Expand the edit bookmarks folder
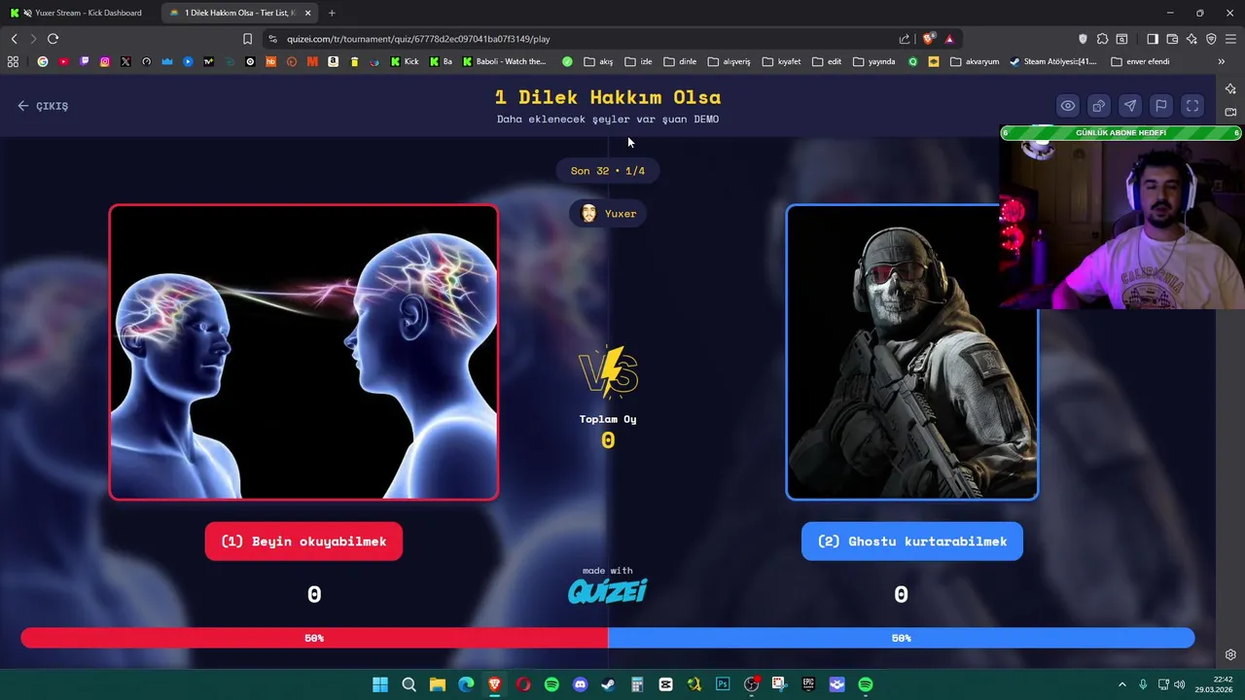The width and height of the screenshot is (1245, 700). (x=827, y=61)
